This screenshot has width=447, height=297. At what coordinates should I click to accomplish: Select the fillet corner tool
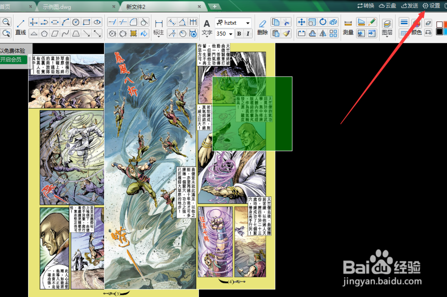pyautogui.click(x=133, y=22)
